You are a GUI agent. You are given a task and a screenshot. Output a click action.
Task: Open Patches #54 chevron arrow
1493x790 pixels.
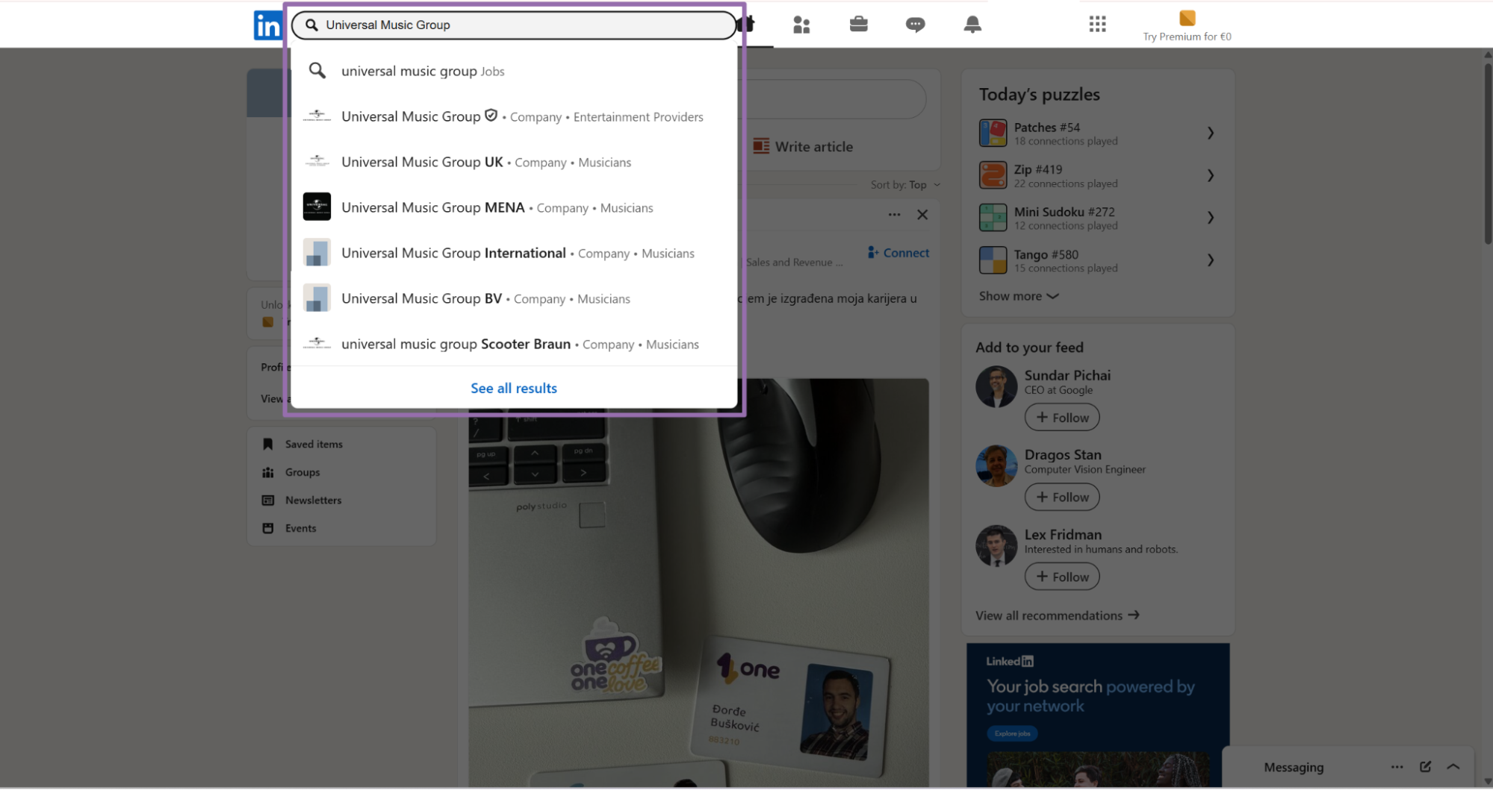coord(1211,133)
